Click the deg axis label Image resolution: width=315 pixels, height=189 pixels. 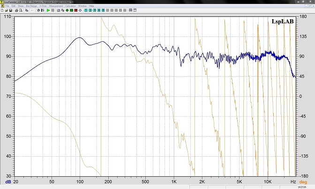click(x=303, y=182)
